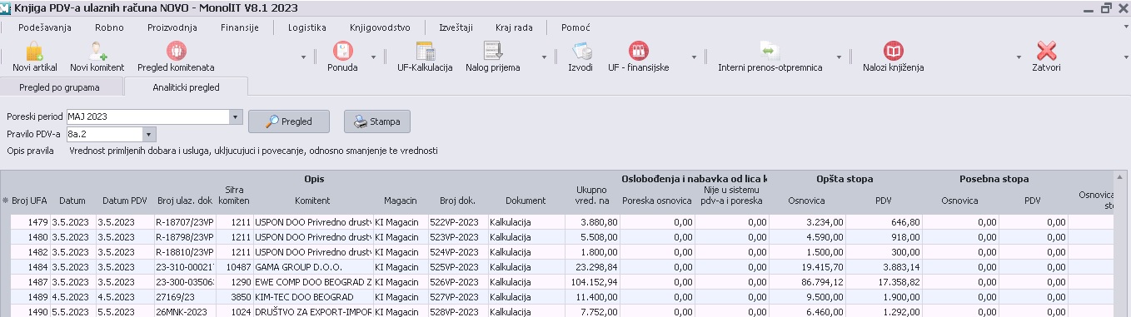
Task: Open Nalog prijema icon
Action: [492, 51]
